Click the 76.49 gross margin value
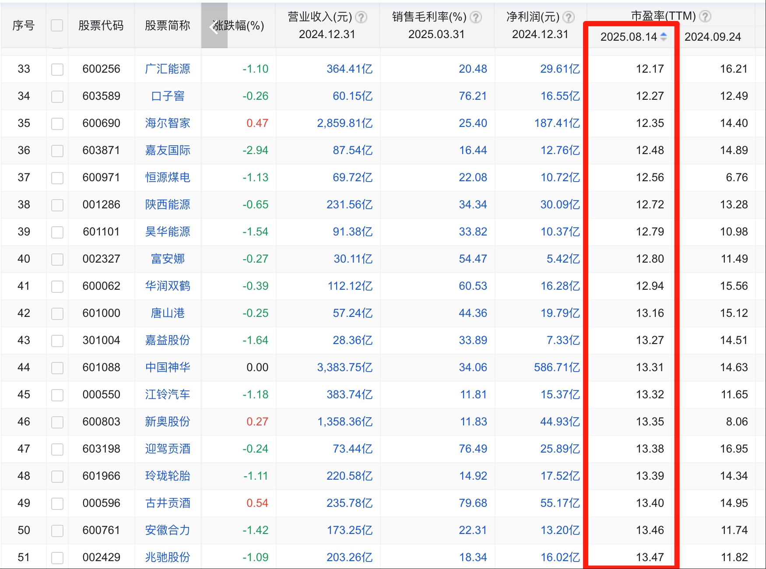This screenshot has height=569, width=766. [x=473, y=449]
